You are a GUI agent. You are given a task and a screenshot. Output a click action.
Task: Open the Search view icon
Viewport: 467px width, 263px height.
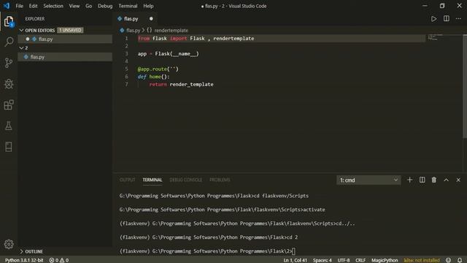point(9,42)
